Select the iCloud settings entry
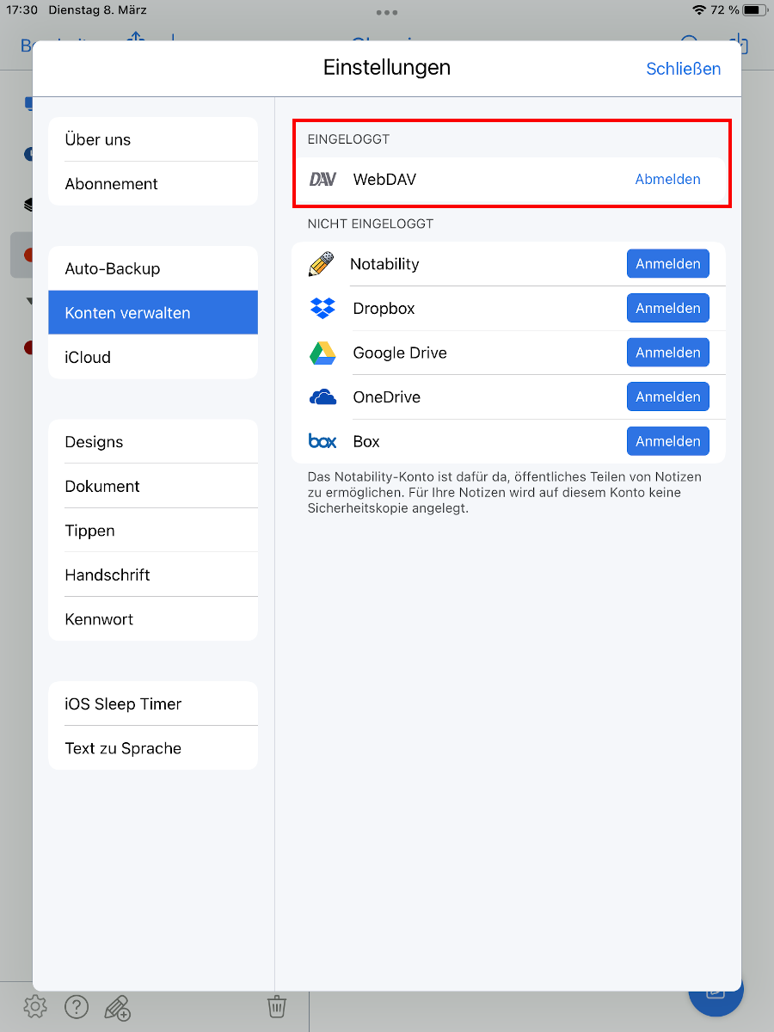Image resolution: width=774 pixels, height=1032 pixels. pyautogui.click(x=153, y=357)
